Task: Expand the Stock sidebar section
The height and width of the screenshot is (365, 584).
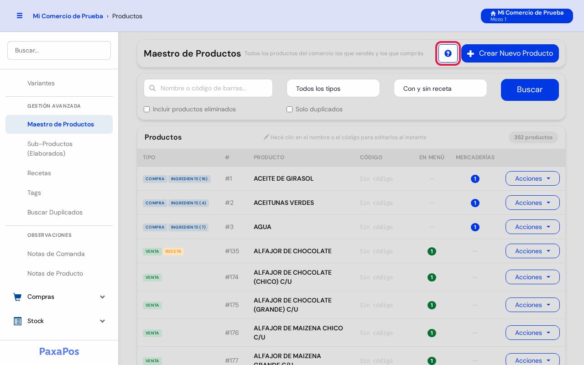Action: click(x=59, y=321)
